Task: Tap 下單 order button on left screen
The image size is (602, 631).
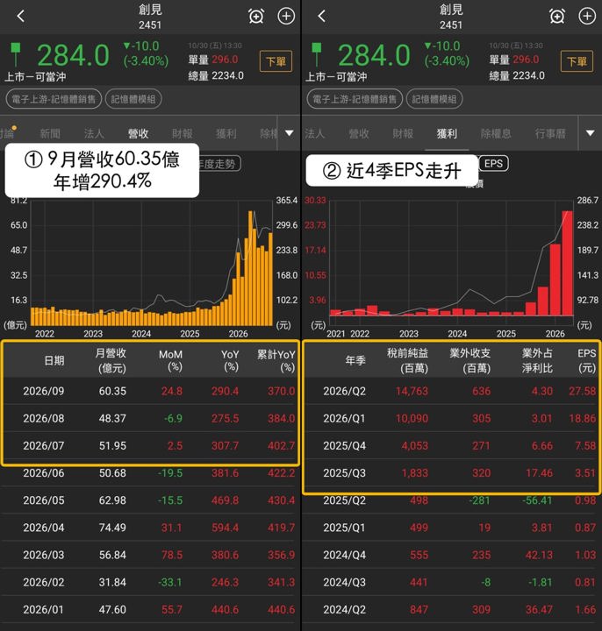Action: [x=276, y=61]
